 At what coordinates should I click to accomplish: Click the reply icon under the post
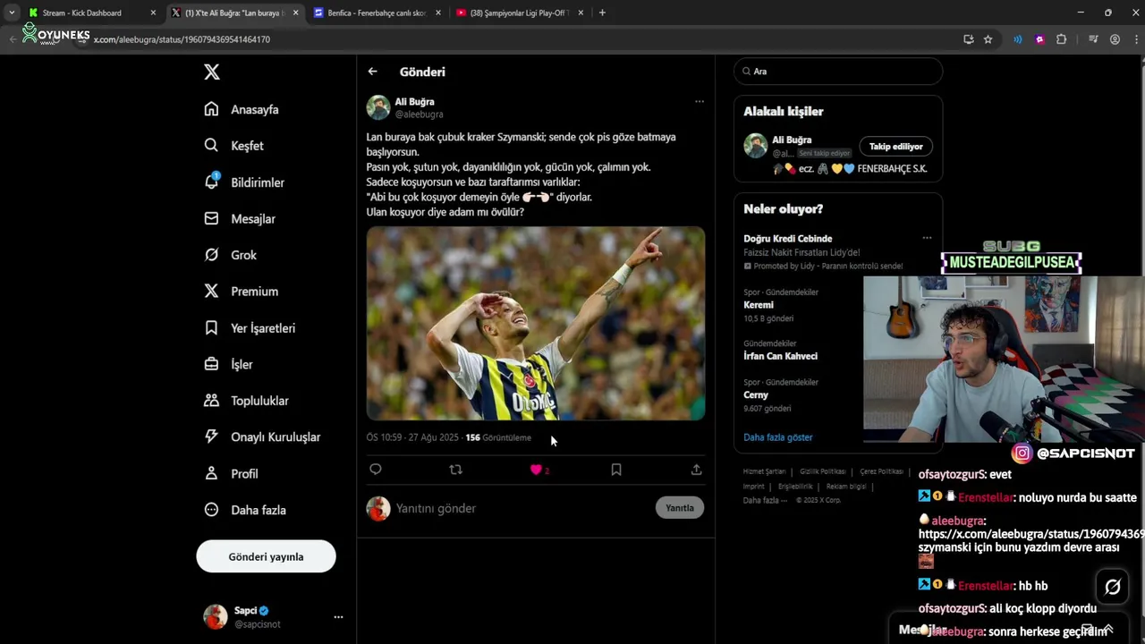[x=376, y=470]
